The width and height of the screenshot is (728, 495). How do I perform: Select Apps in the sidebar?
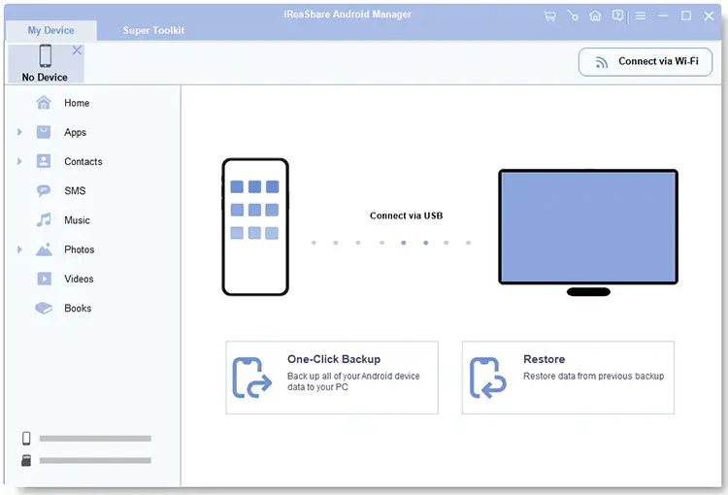(75, 132)
